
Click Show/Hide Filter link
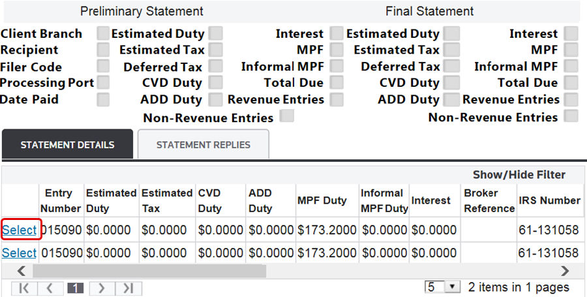519,175
